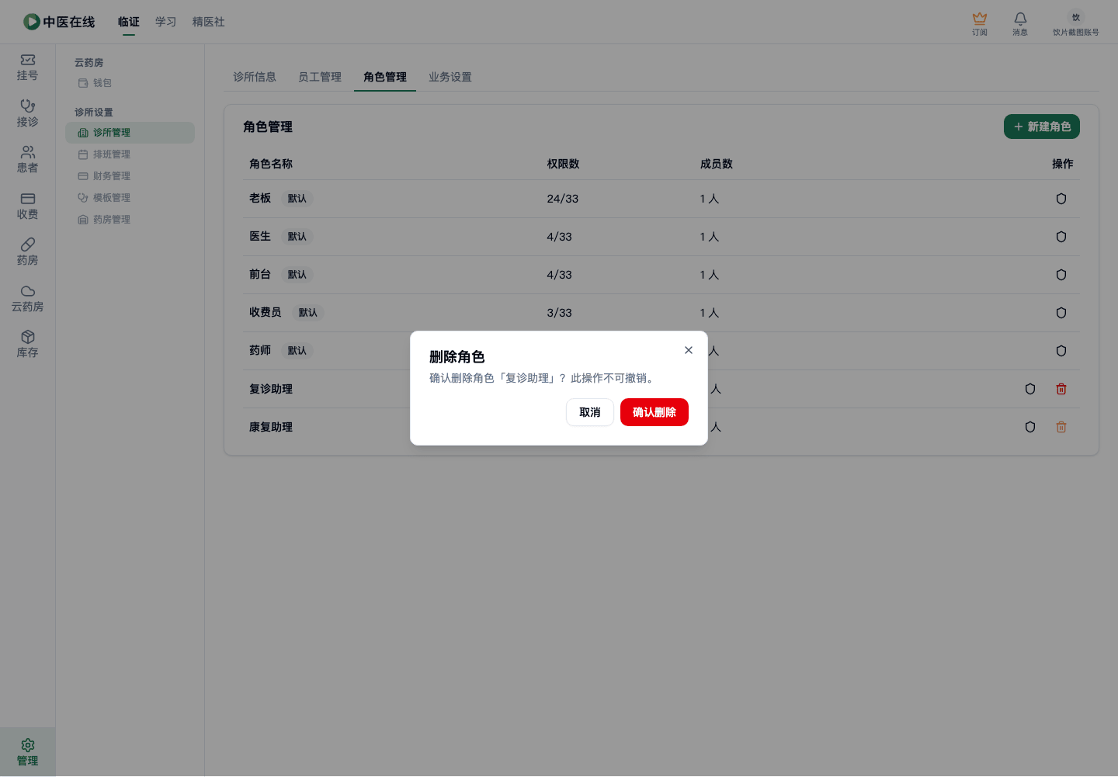This screenshot has width=1118, height=777.
Task: Open 收费 sidebar section
Action: pos(28,206)
